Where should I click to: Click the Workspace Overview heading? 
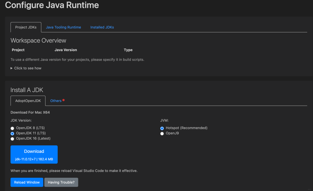(x=38, y=40)
